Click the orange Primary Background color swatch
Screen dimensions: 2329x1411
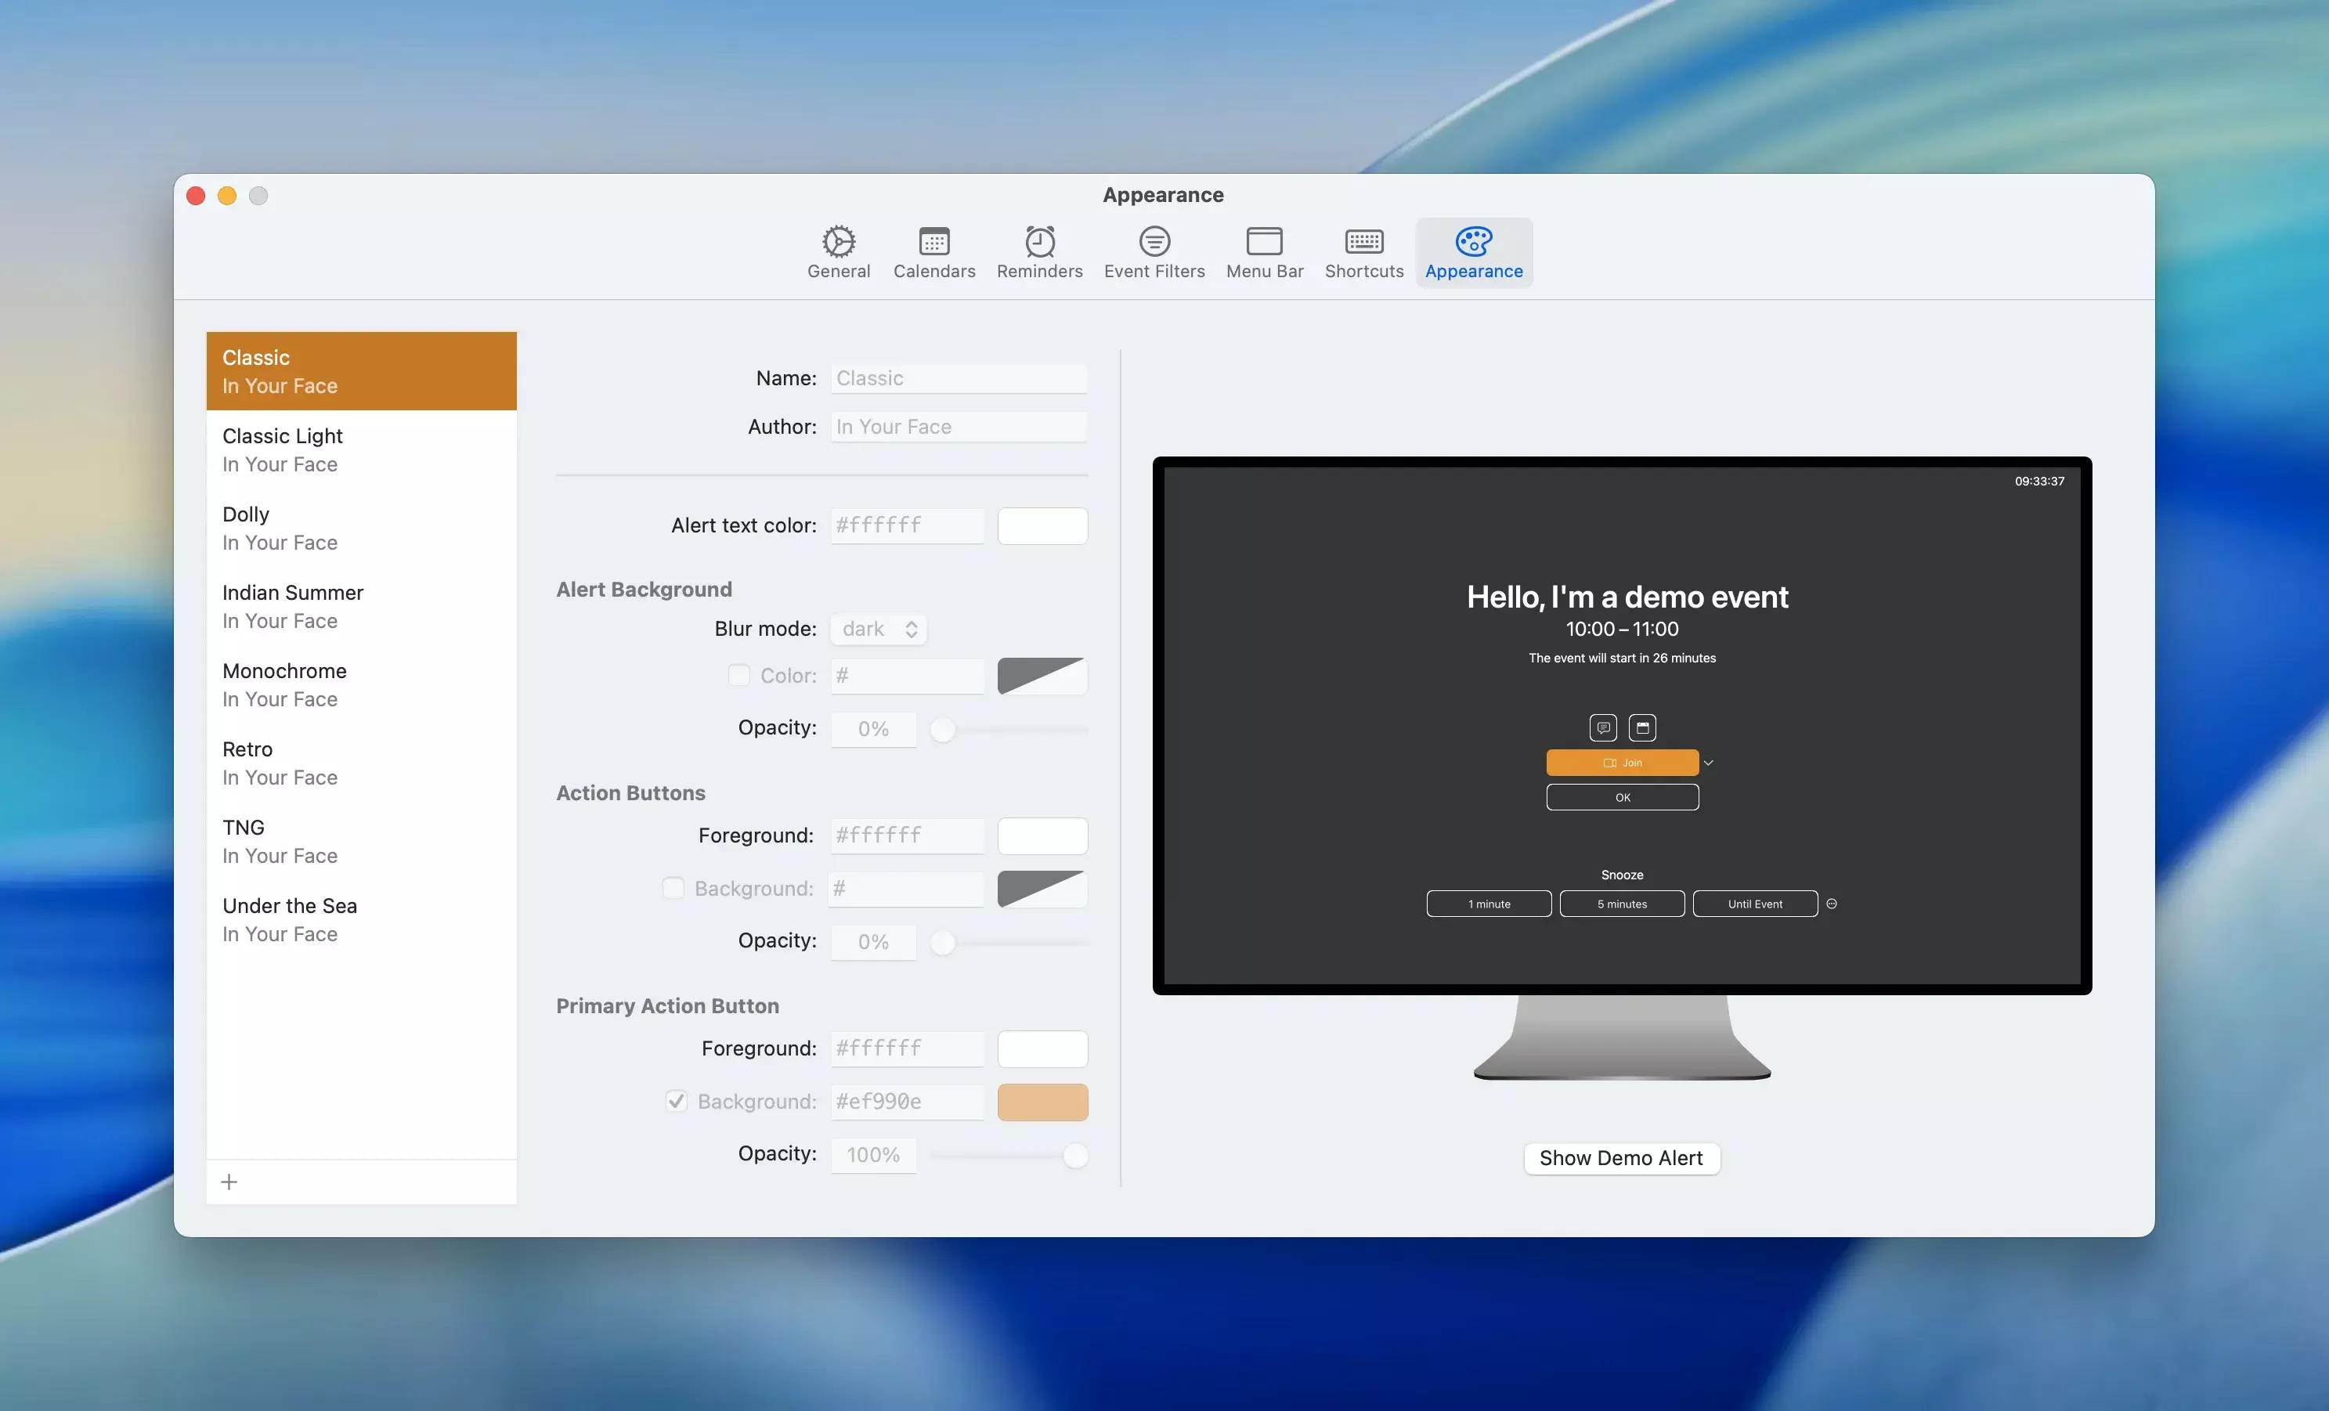(x=1042, y=1102)
